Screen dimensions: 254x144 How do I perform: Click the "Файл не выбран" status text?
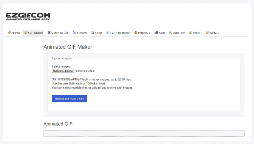tap(85, 71)
